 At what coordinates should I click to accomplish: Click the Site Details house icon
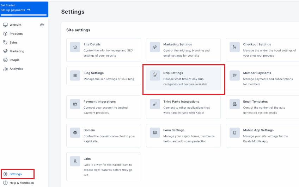75,47
